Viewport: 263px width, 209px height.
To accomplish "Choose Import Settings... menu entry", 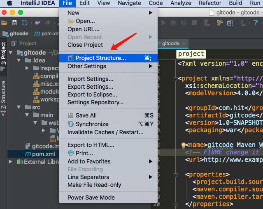I will point(108,79).
